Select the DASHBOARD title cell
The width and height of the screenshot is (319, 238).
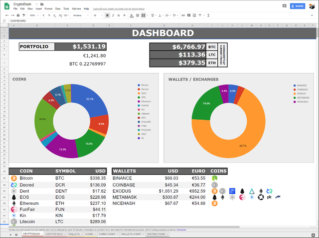point(162,33)
